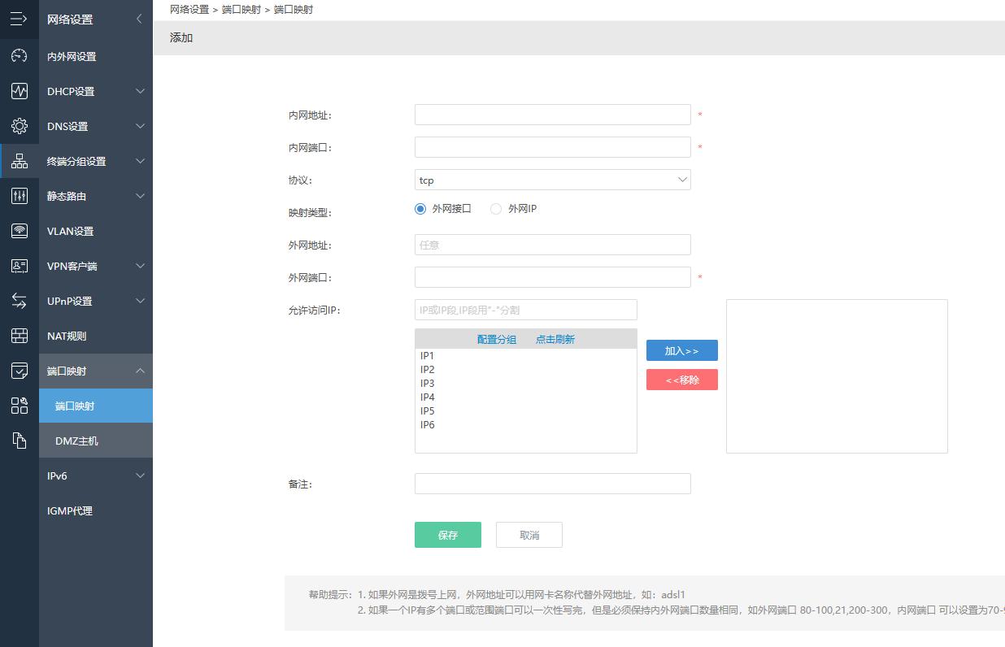Viewport: 1005px width, 647px height.
Task: Click the network topology icon in sidebar
Action: point(20,161)
